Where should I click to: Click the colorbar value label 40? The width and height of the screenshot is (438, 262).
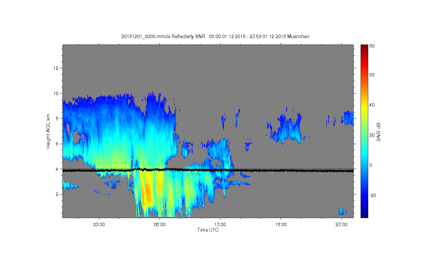(x=372, y=105)
